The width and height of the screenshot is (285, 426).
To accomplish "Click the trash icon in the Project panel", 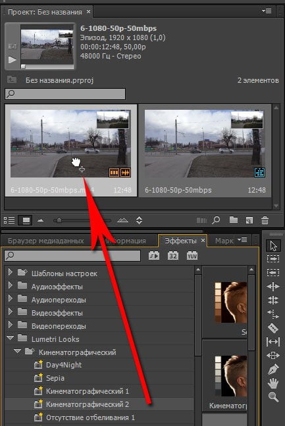I will (x=265, y=220).
